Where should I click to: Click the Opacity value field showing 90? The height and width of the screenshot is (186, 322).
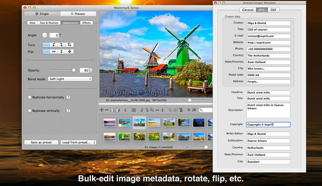coord(84,70)
